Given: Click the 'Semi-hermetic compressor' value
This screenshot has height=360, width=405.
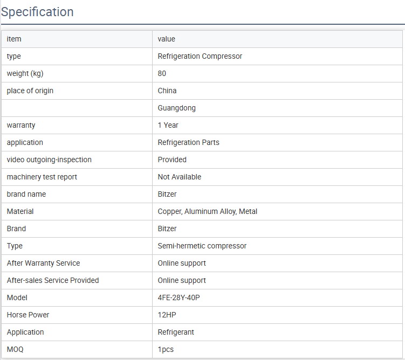Looking at the screenshot, I should point(202,246).
